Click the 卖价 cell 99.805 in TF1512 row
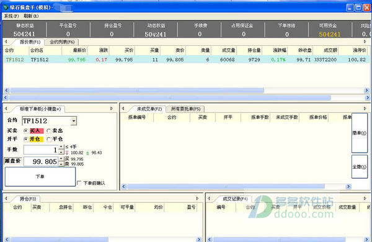372x242 pixels. pos(175,60)
